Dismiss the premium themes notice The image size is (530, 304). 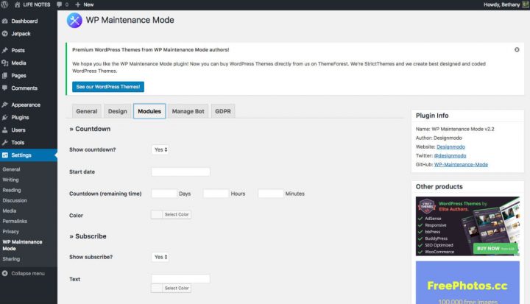[517, 50]
